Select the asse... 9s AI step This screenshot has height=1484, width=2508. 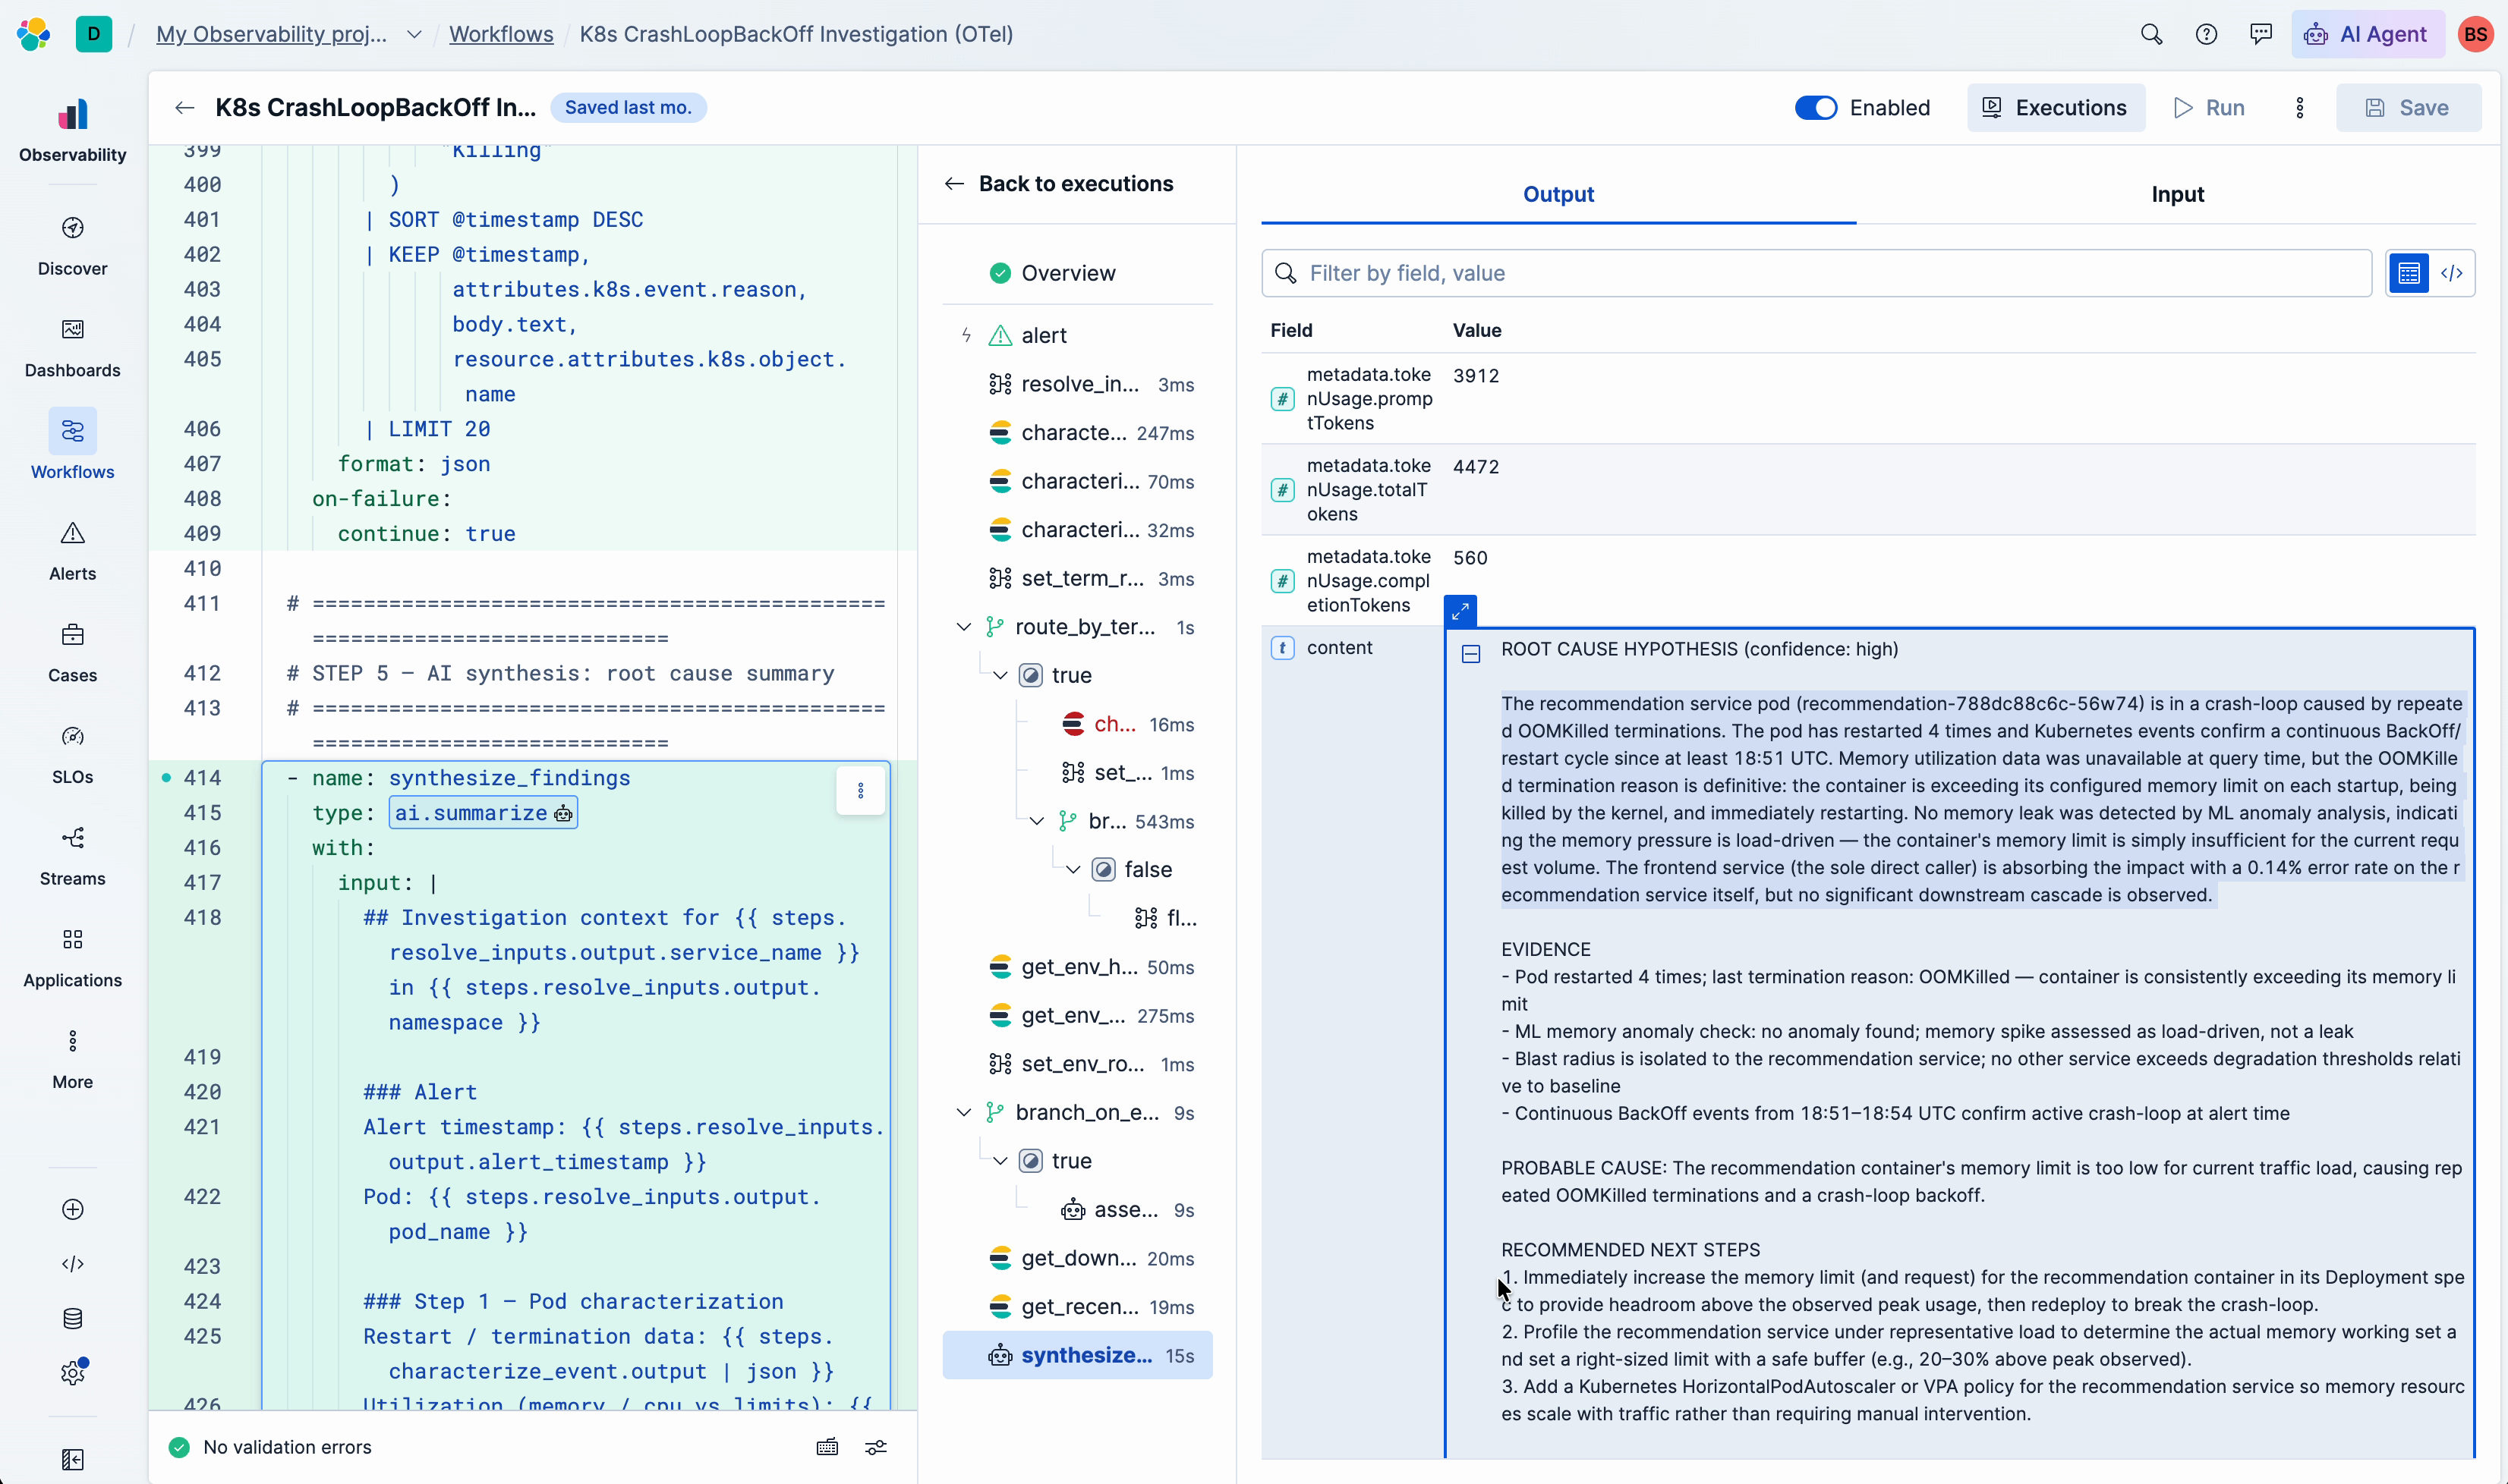tap(1127, 1209)
